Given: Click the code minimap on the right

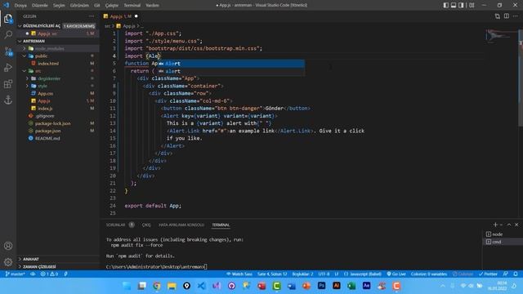Looking at the screenshot, I should click(x=501, y=36).
